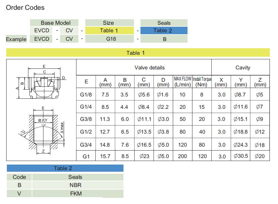
Task: Select the G3/8 row label
Action: (x=86, y=119)
